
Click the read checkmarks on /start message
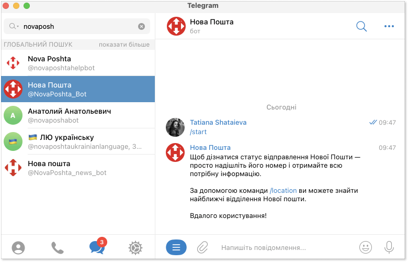pos(373,122)
